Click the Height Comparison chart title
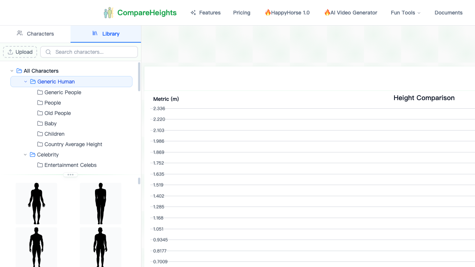Screen dimensions: 475x267 (x=424, y=98)
